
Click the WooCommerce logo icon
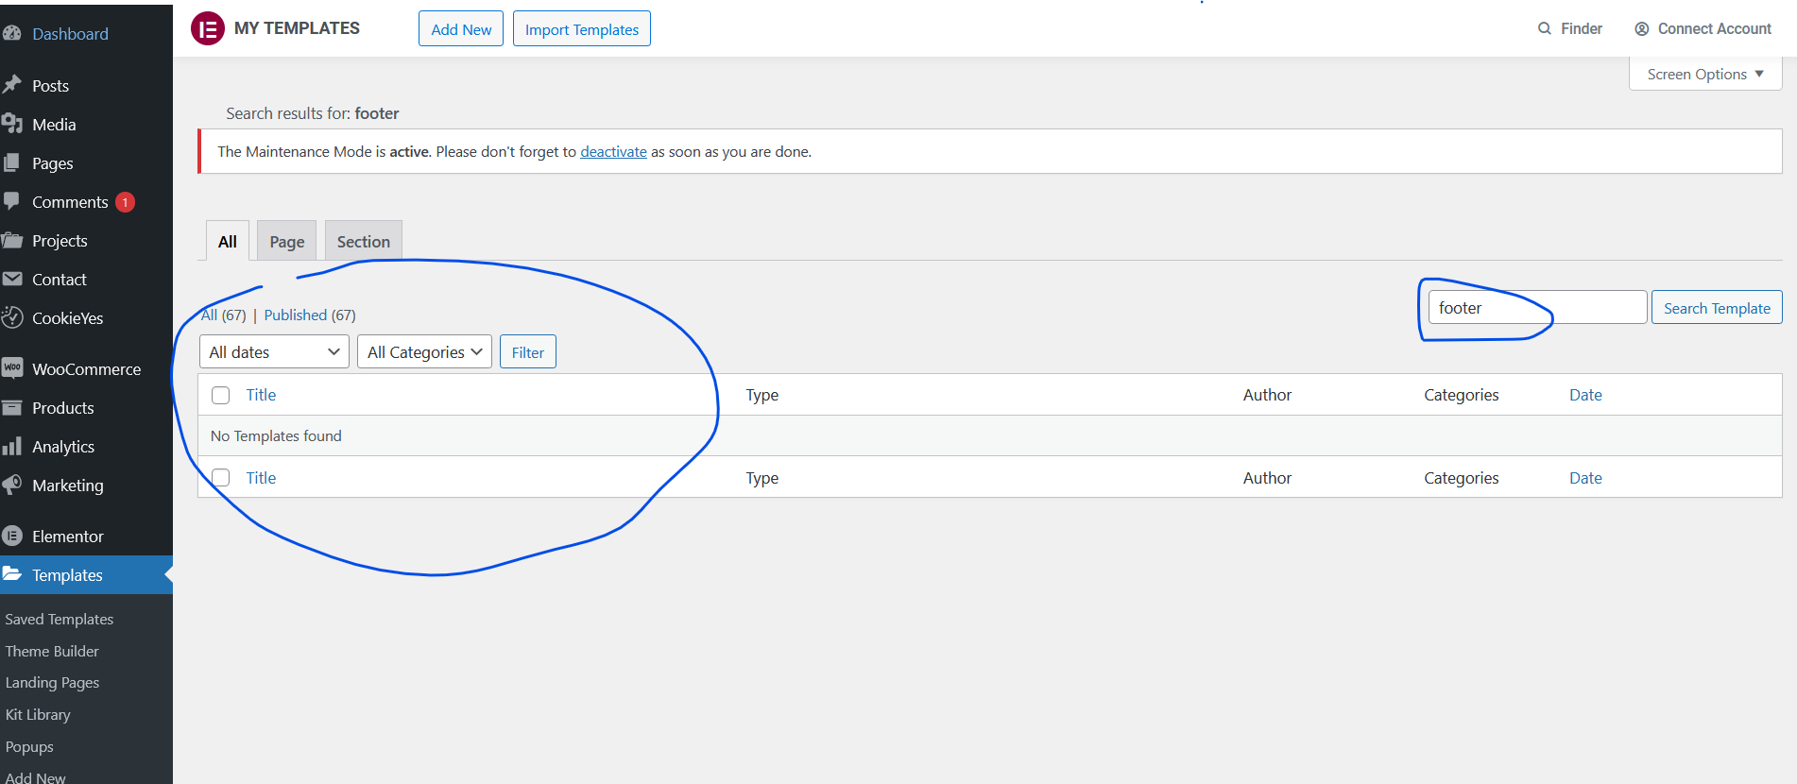pos(11,367)
